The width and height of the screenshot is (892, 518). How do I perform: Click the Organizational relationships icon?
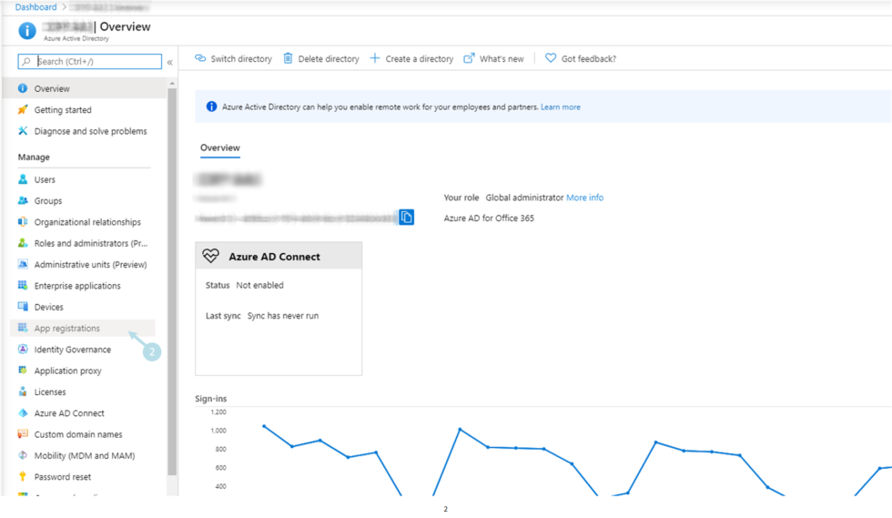[x=23, y=221]
